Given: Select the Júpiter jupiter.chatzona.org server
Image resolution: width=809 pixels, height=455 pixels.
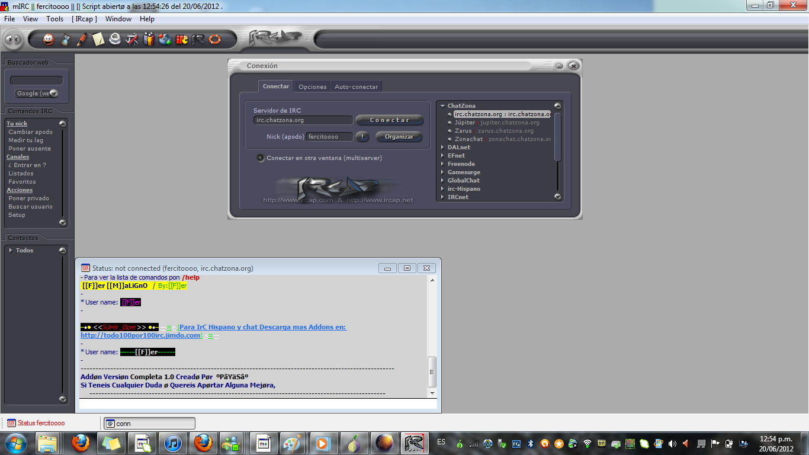Looking at the screenshot, I should [497, 123].
